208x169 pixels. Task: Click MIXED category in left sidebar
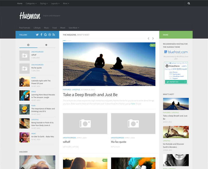click(x=34, y=92)
